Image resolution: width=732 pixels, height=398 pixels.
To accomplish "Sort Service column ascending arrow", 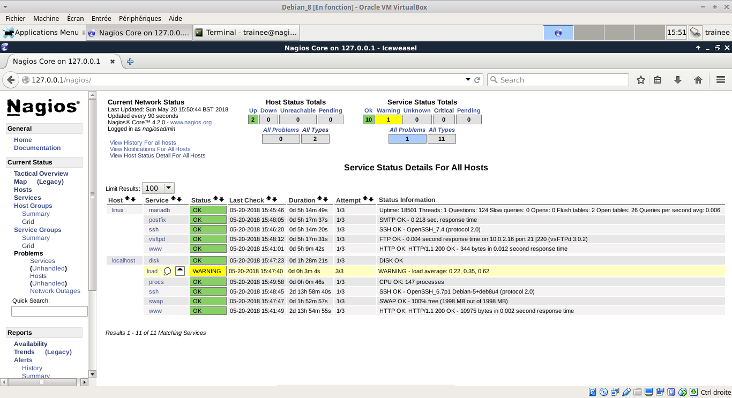I will pos(174,199).
